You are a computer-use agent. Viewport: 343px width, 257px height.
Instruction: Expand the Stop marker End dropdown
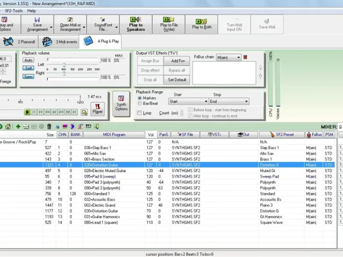pos(229,102)
